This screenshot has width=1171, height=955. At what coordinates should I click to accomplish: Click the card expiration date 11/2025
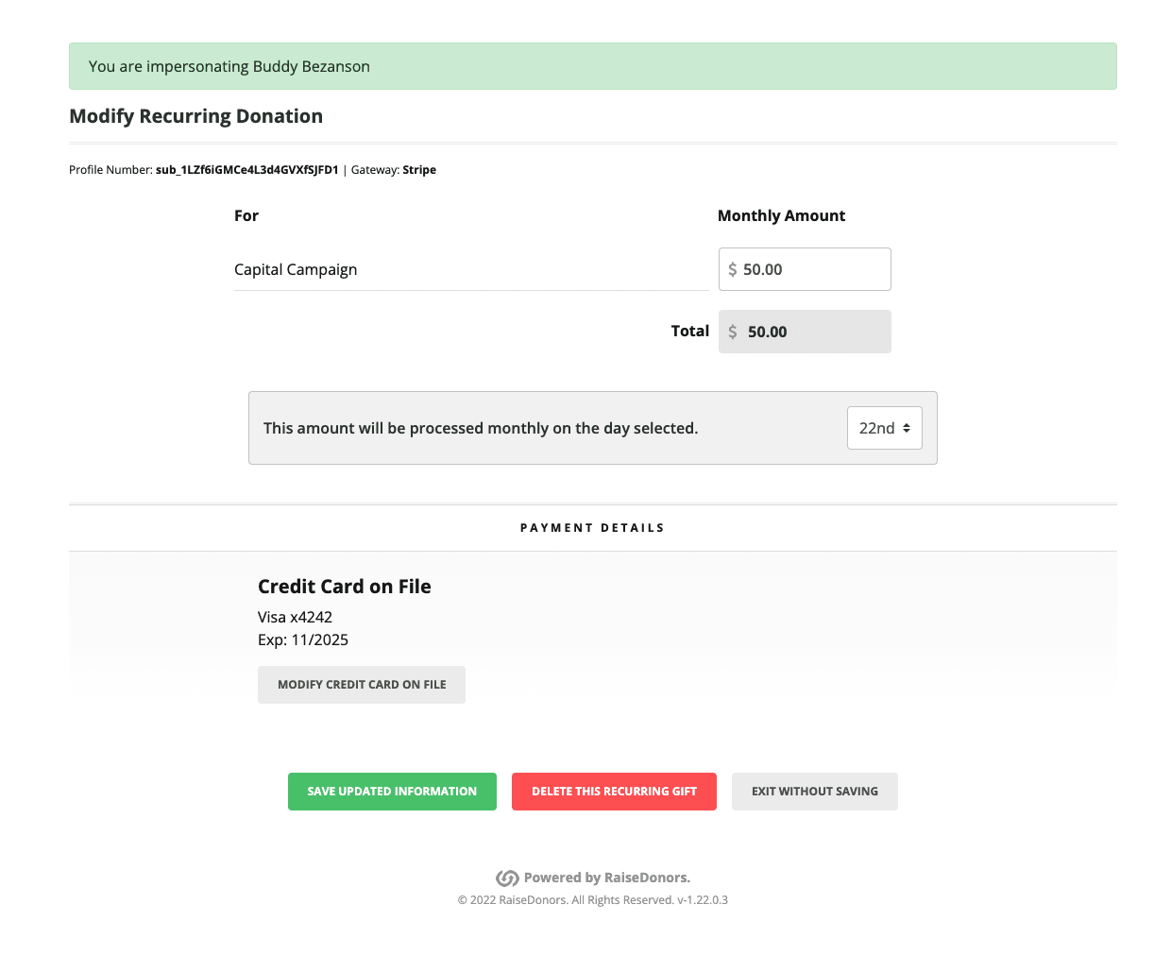tap(319, 640)
